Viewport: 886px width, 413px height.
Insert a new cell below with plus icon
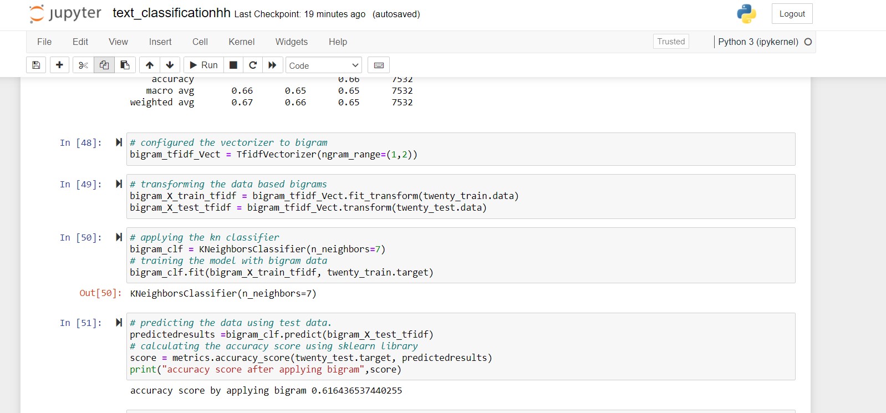[59, 65]
